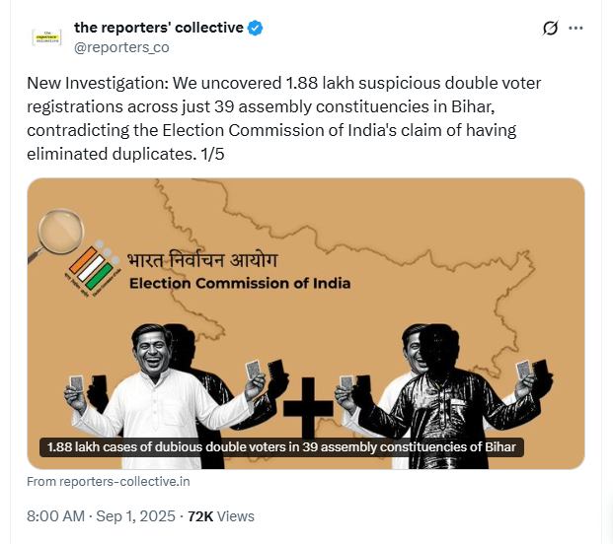This screenshot has width=613, height=544.
Task: Open the Grok explain-post icon
Action: tap(550, 29)
